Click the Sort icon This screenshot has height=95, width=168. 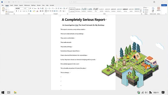pyautogui.click(x=64, y=8)
